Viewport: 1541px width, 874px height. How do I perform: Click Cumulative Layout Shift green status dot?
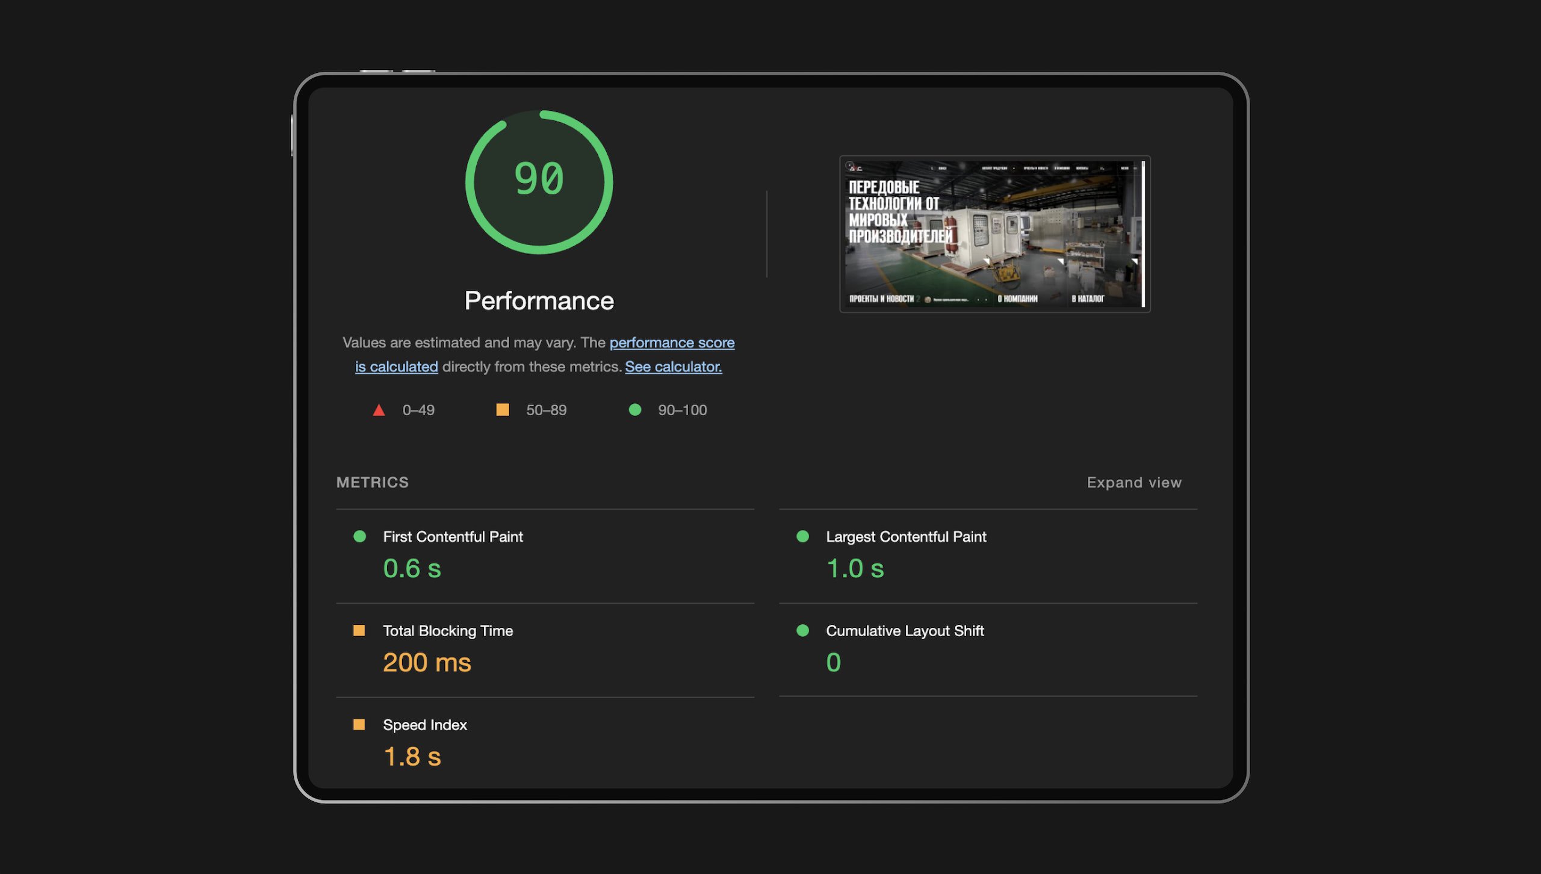tap(802, 630)
